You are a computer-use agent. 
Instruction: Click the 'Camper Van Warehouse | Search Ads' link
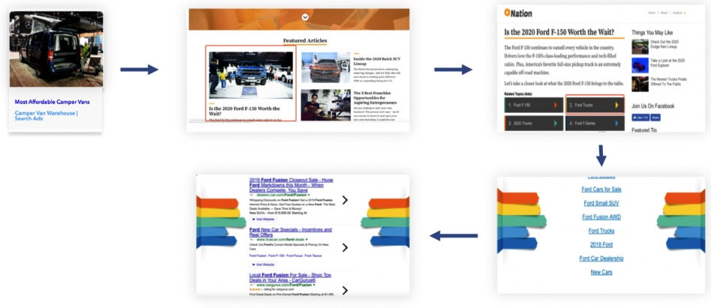point(47,116)
